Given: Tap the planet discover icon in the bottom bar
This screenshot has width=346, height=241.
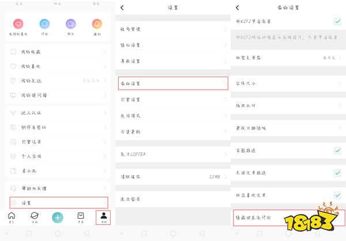Looking at the screenshot, I should tap(35, 216).
